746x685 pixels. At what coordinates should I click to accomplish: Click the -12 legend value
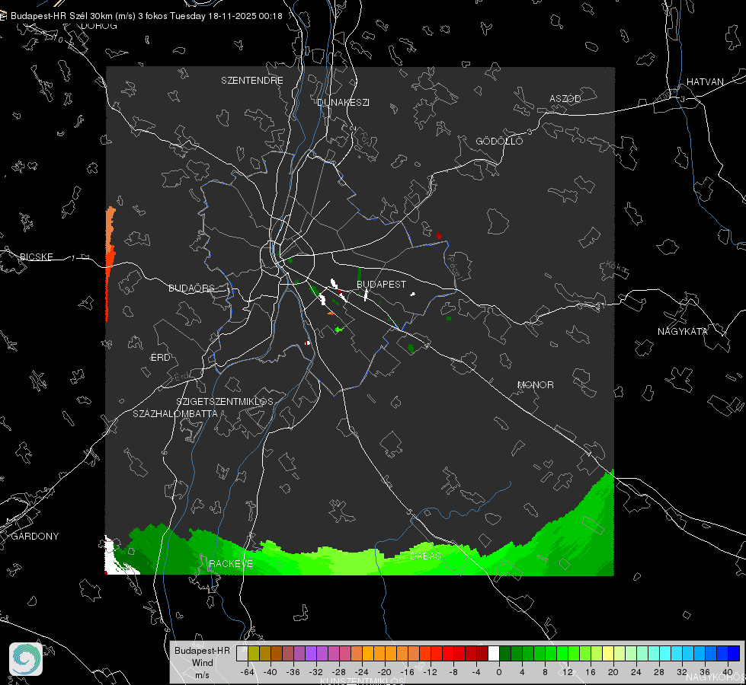pos(430,672)
